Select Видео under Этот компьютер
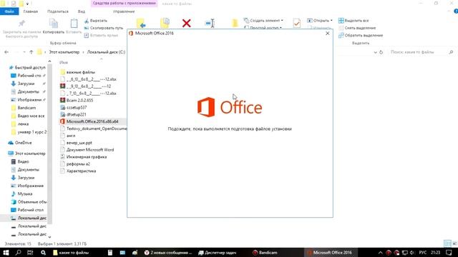 (x=20, y=161)
